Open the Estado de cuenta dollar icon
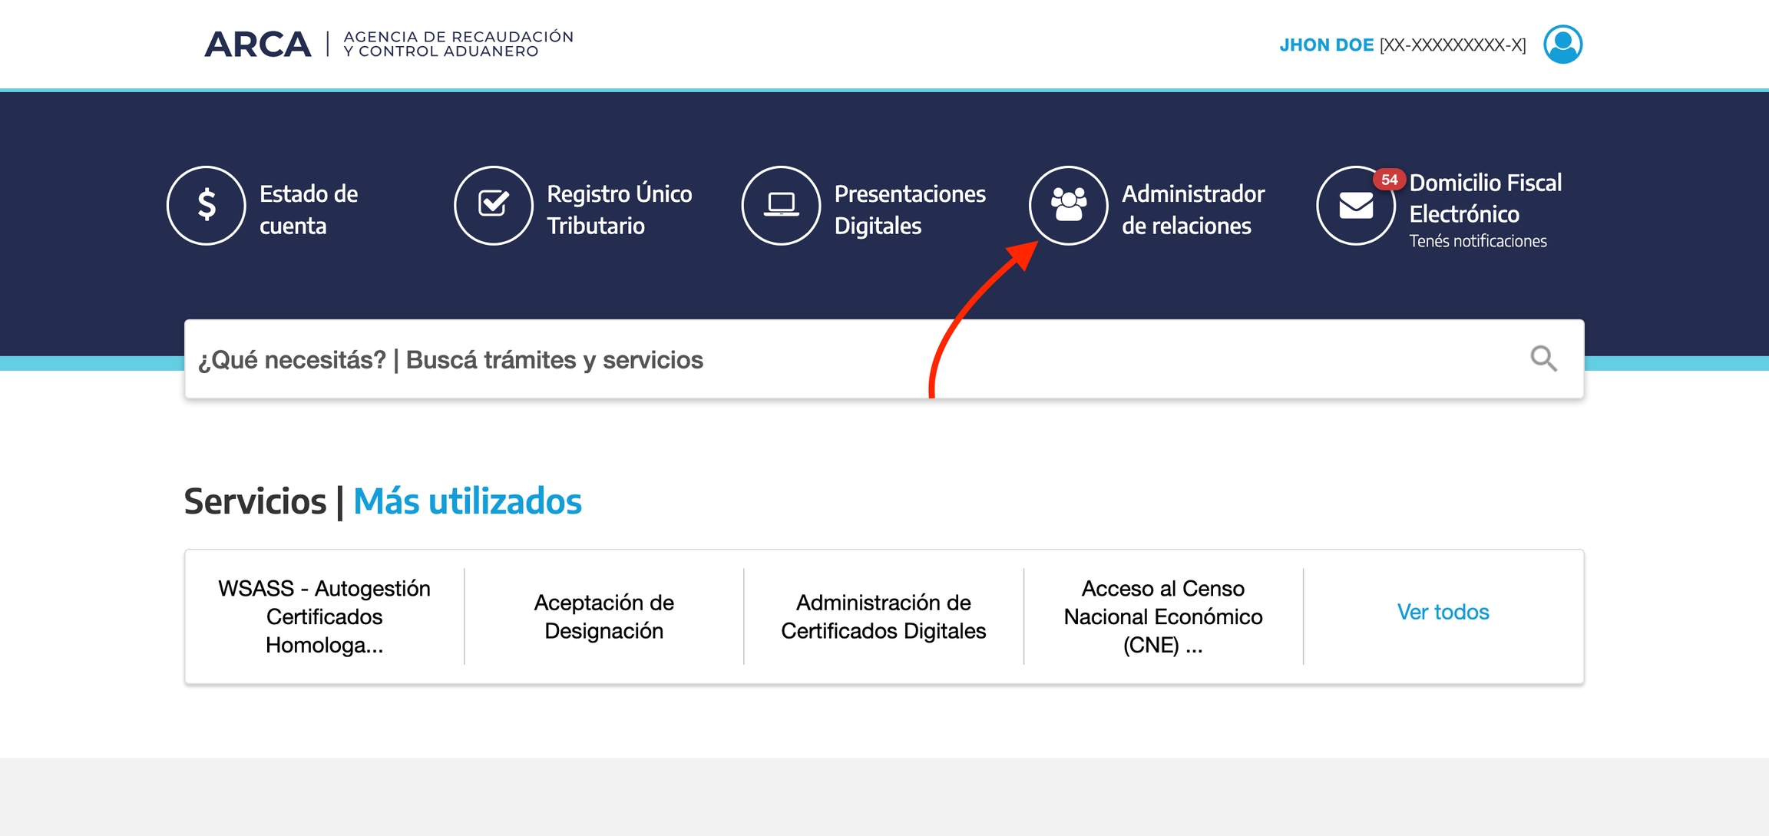 206,205
